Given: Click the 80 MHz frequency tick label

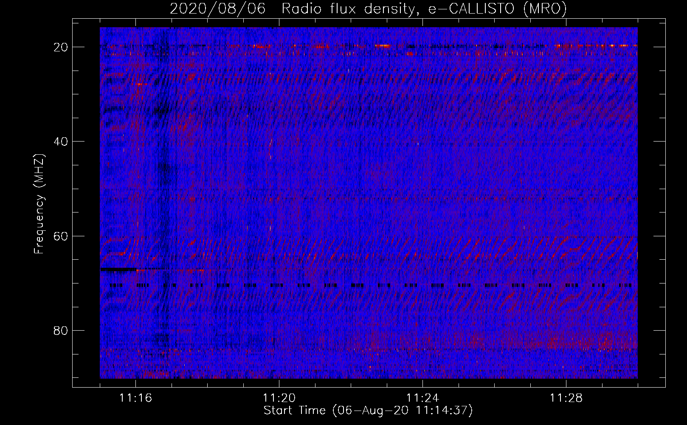Looking at the screenshot, I should [61, 331].
